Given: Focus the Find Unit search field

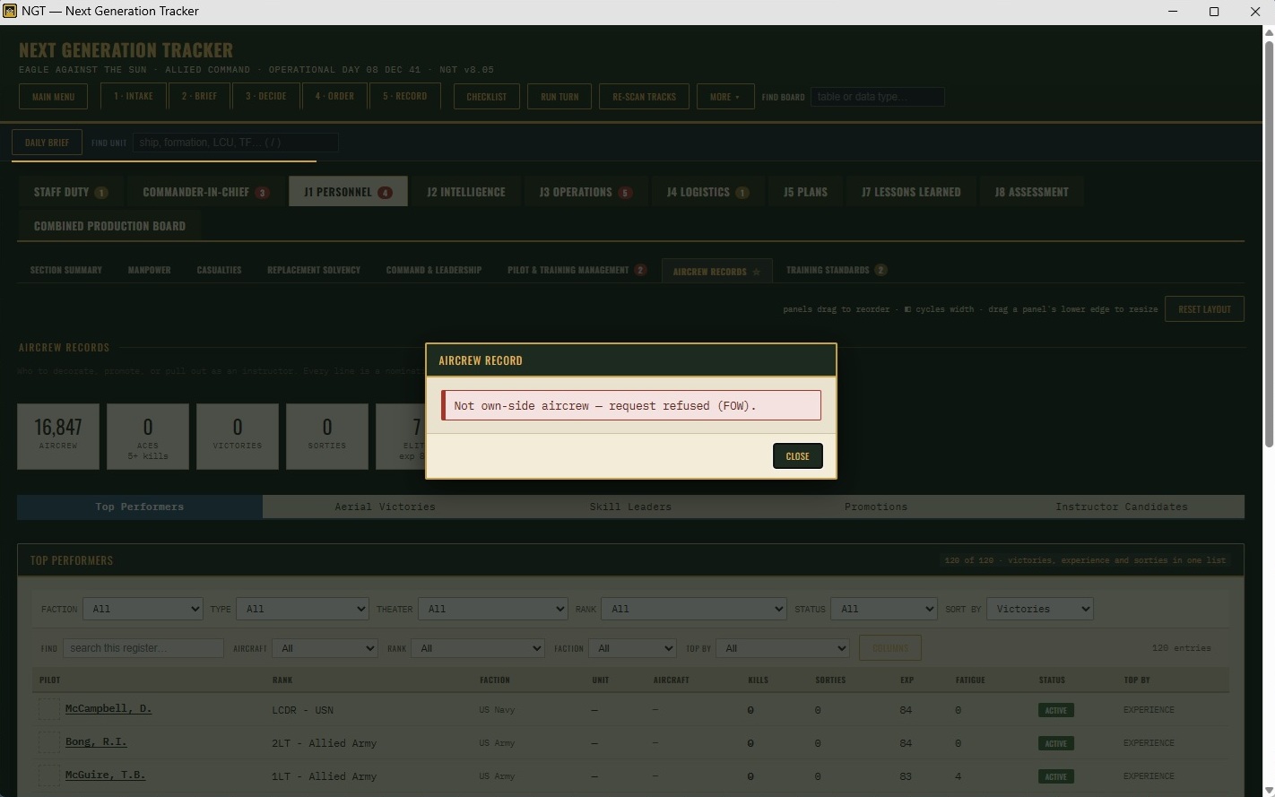Looking at the screenshot, I should [236, 143].
